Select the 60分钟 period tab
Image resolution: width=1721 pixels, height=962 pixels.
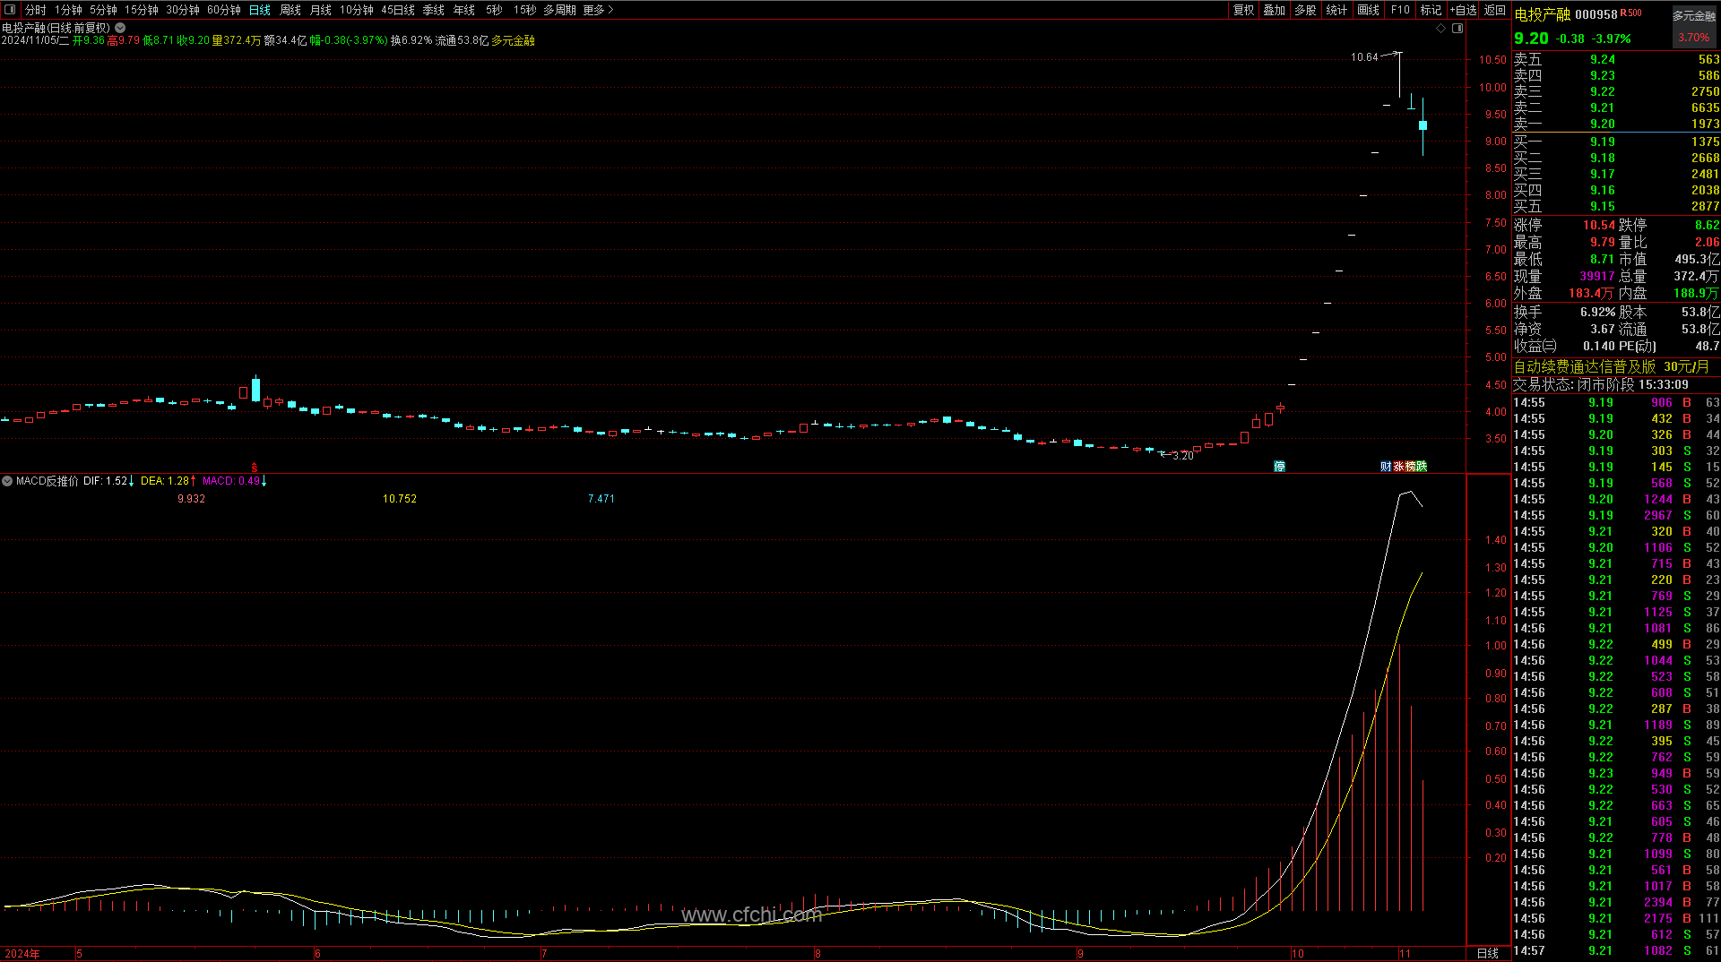223,10
